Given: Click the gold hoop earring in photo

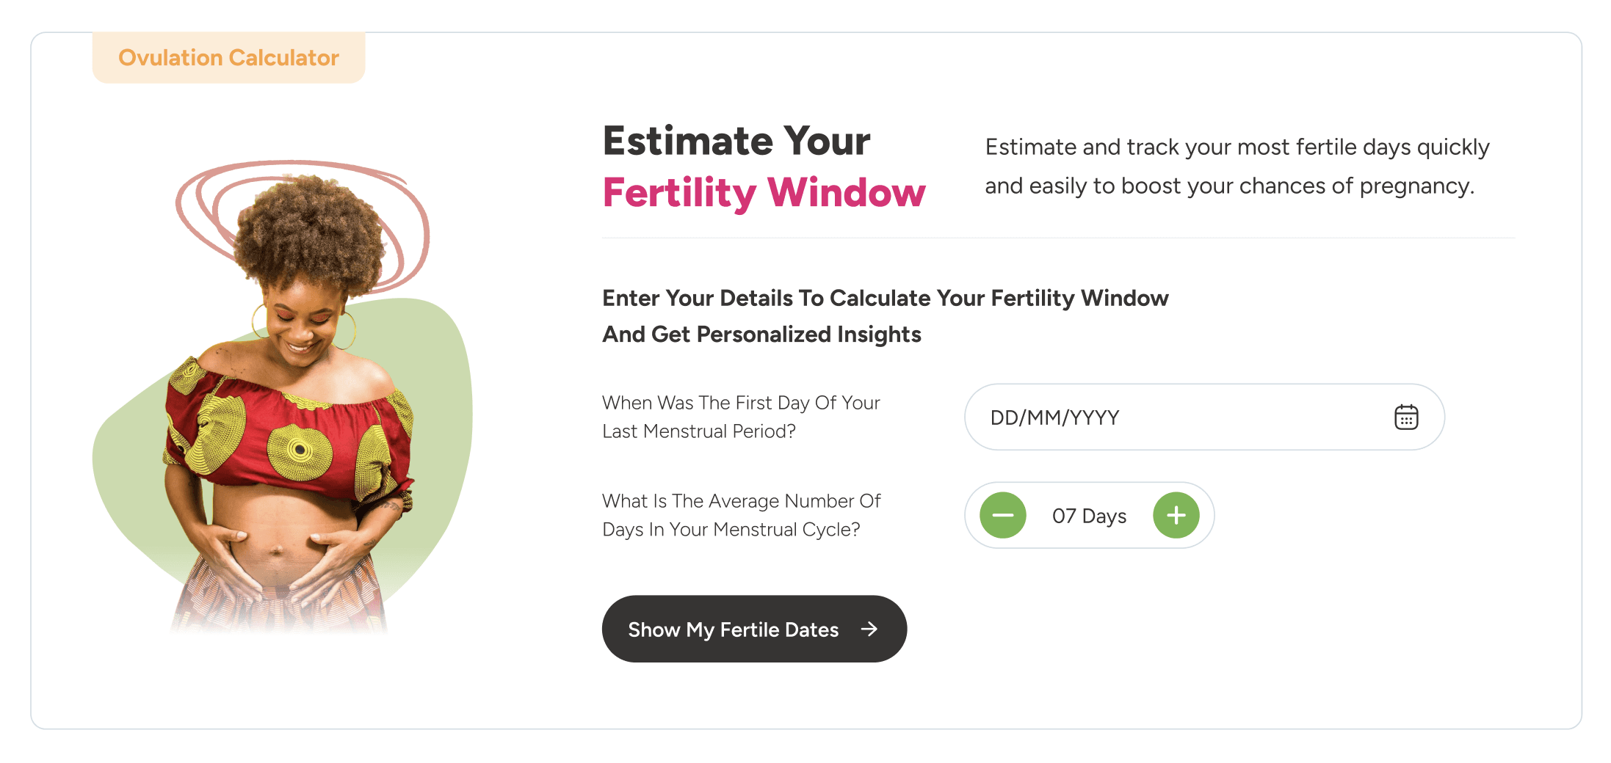Looking at the screenshot, I should pos(347,330).
